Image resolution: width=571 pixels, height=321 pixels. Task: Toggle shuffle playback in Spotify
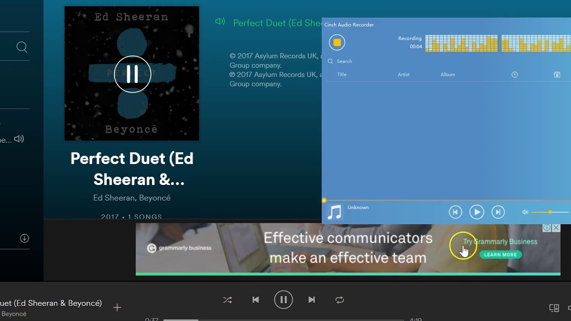click(228, 300)
